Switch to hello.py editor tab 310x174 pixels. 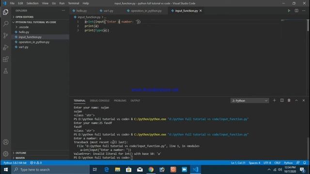pyautogui.click(x=81, y=11)
